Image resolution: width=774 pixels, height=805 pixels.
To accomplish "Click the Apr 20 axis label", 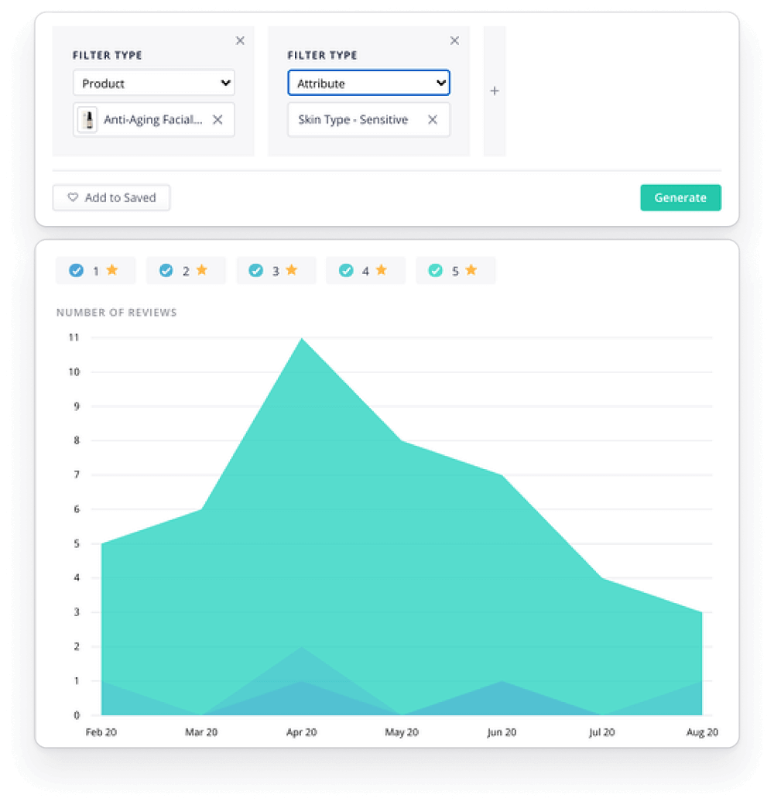I will pos(301,732).
